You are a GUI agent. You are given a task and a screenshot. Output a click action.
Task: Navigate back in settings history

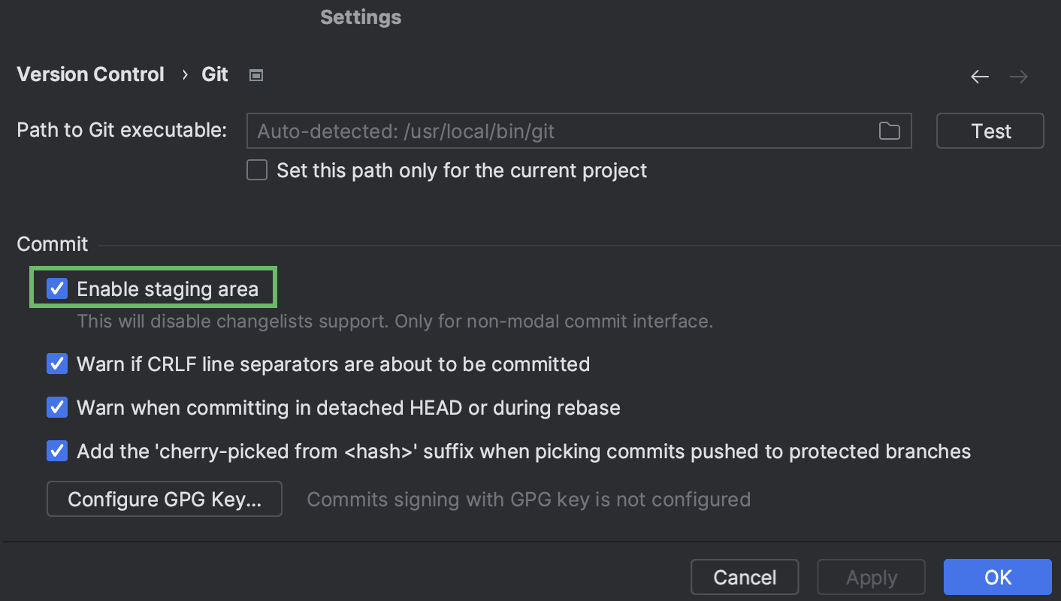[979, 76]
